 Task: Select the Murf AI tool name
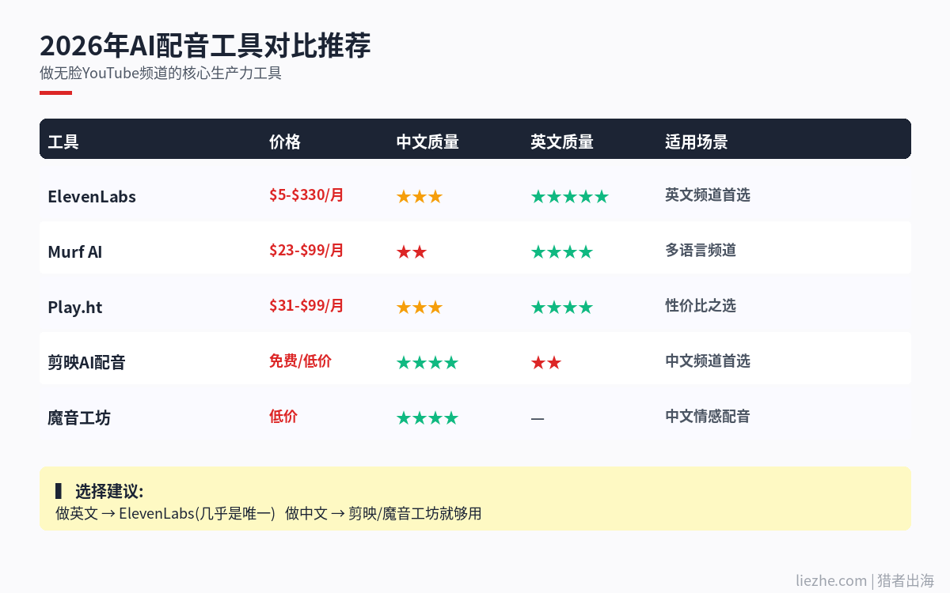pos(75,252)
